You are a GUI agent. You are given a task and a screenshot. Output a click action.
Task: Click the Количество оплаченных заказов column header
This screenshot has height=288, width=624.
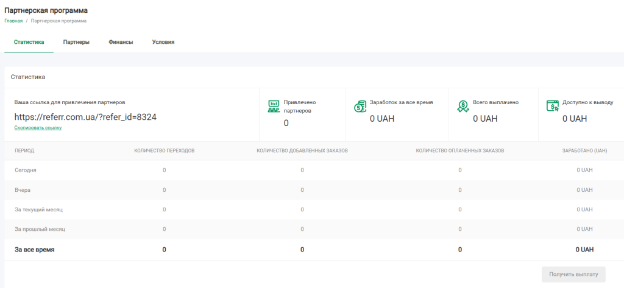point(459,150)
